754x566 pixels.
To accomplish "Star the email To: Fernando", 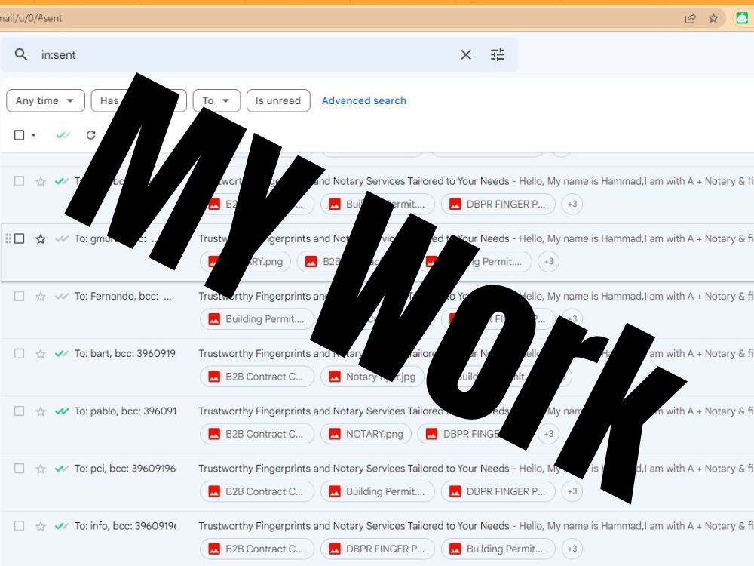I will [41, 297].
